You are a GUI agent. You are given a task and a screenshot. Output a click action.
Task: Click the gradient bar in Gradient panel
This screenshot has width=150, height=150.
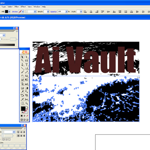pos(7,45)
